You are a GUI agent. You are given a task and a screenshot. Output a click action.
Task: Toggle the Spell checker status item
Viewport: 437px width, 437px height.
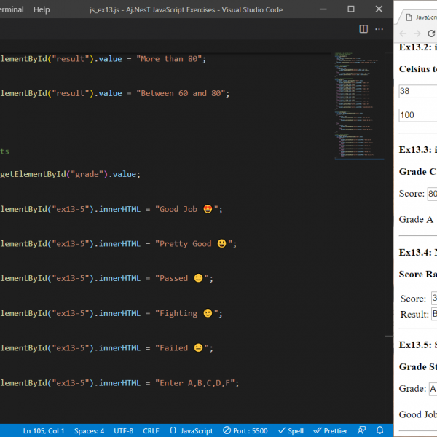click(x=291, y=430)
